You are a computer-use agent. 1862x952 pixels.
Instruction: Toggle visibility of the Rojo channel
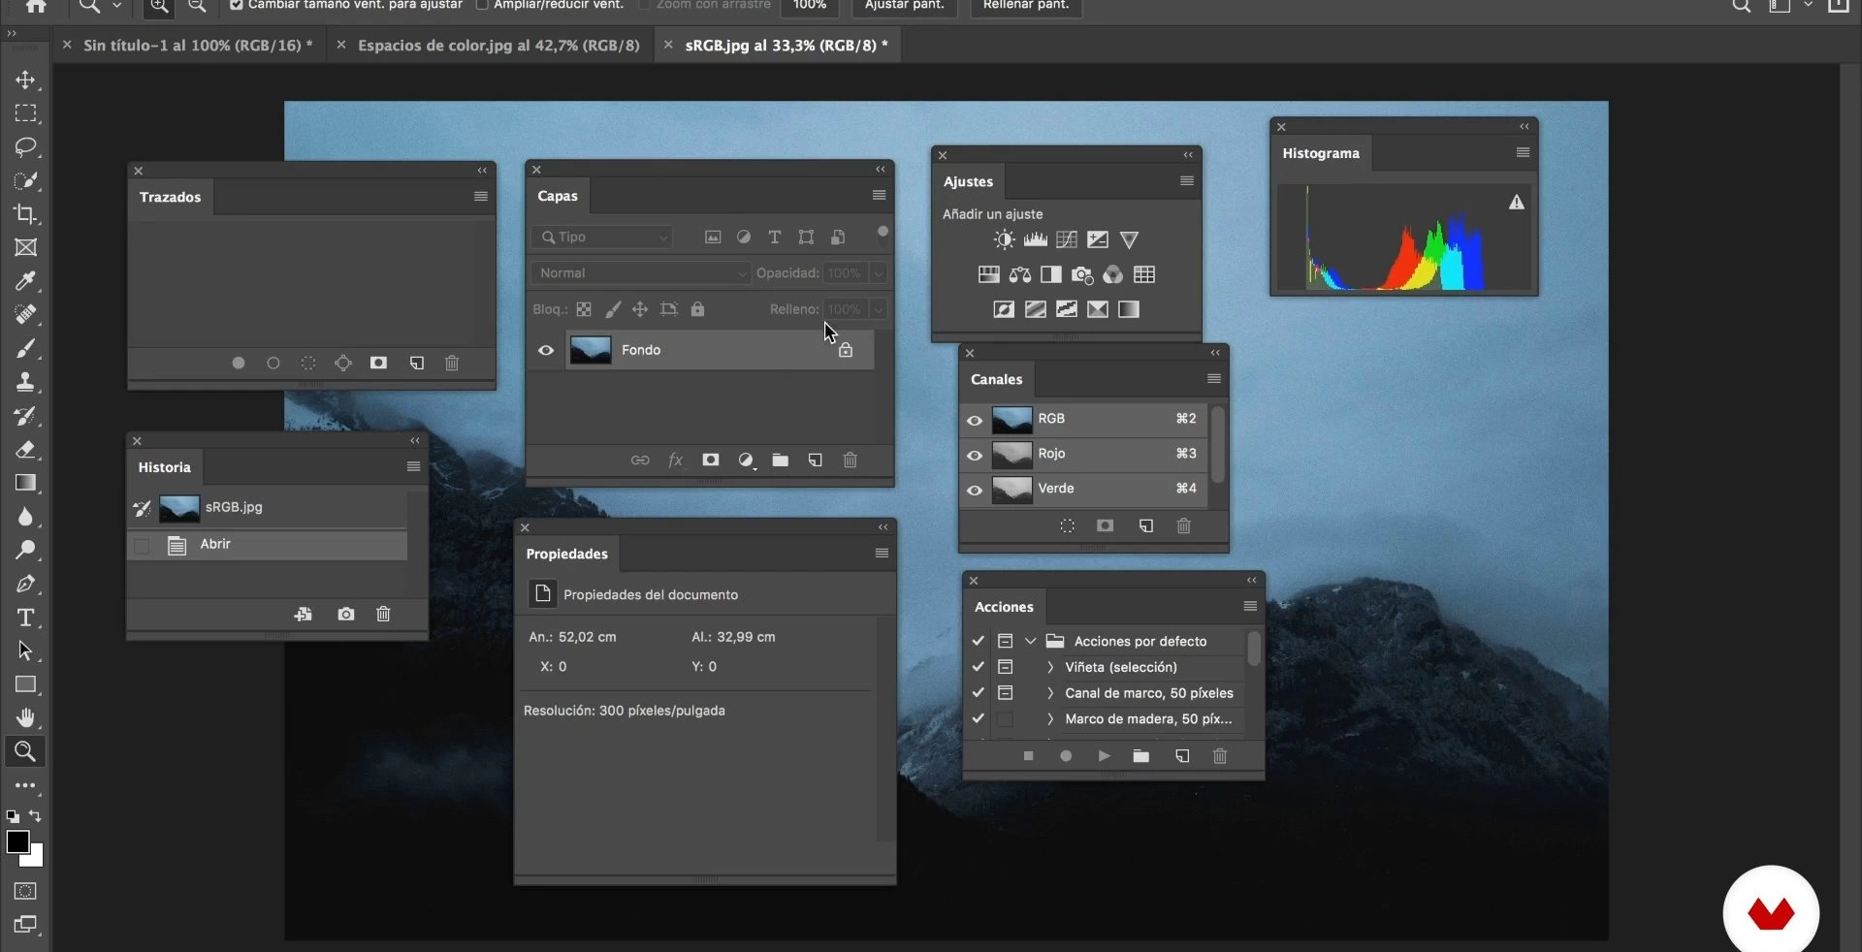coord(975,455)
